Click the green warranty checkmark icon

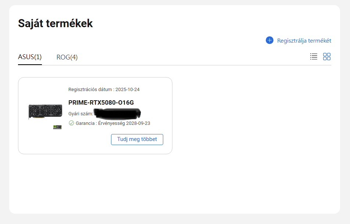pos(71,123)
